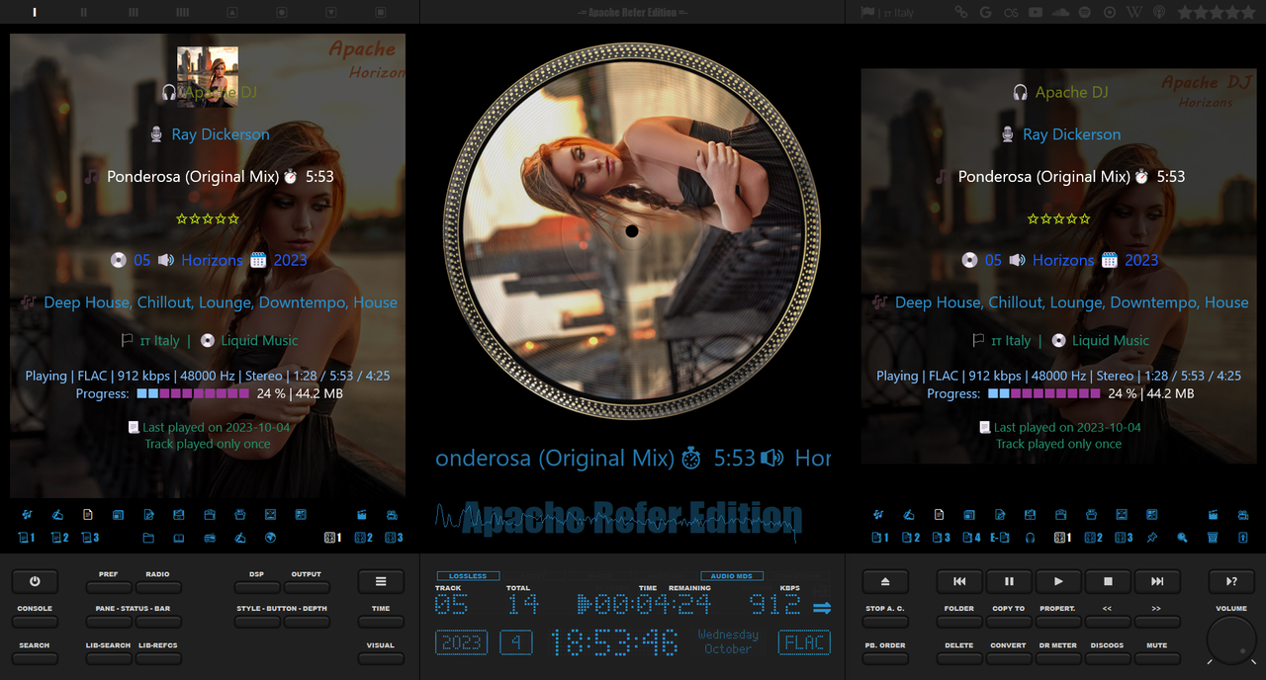The height and width of the screenshot is (680, 1266).
Task: Click the stop playback button
Action: click(1108, 582)
